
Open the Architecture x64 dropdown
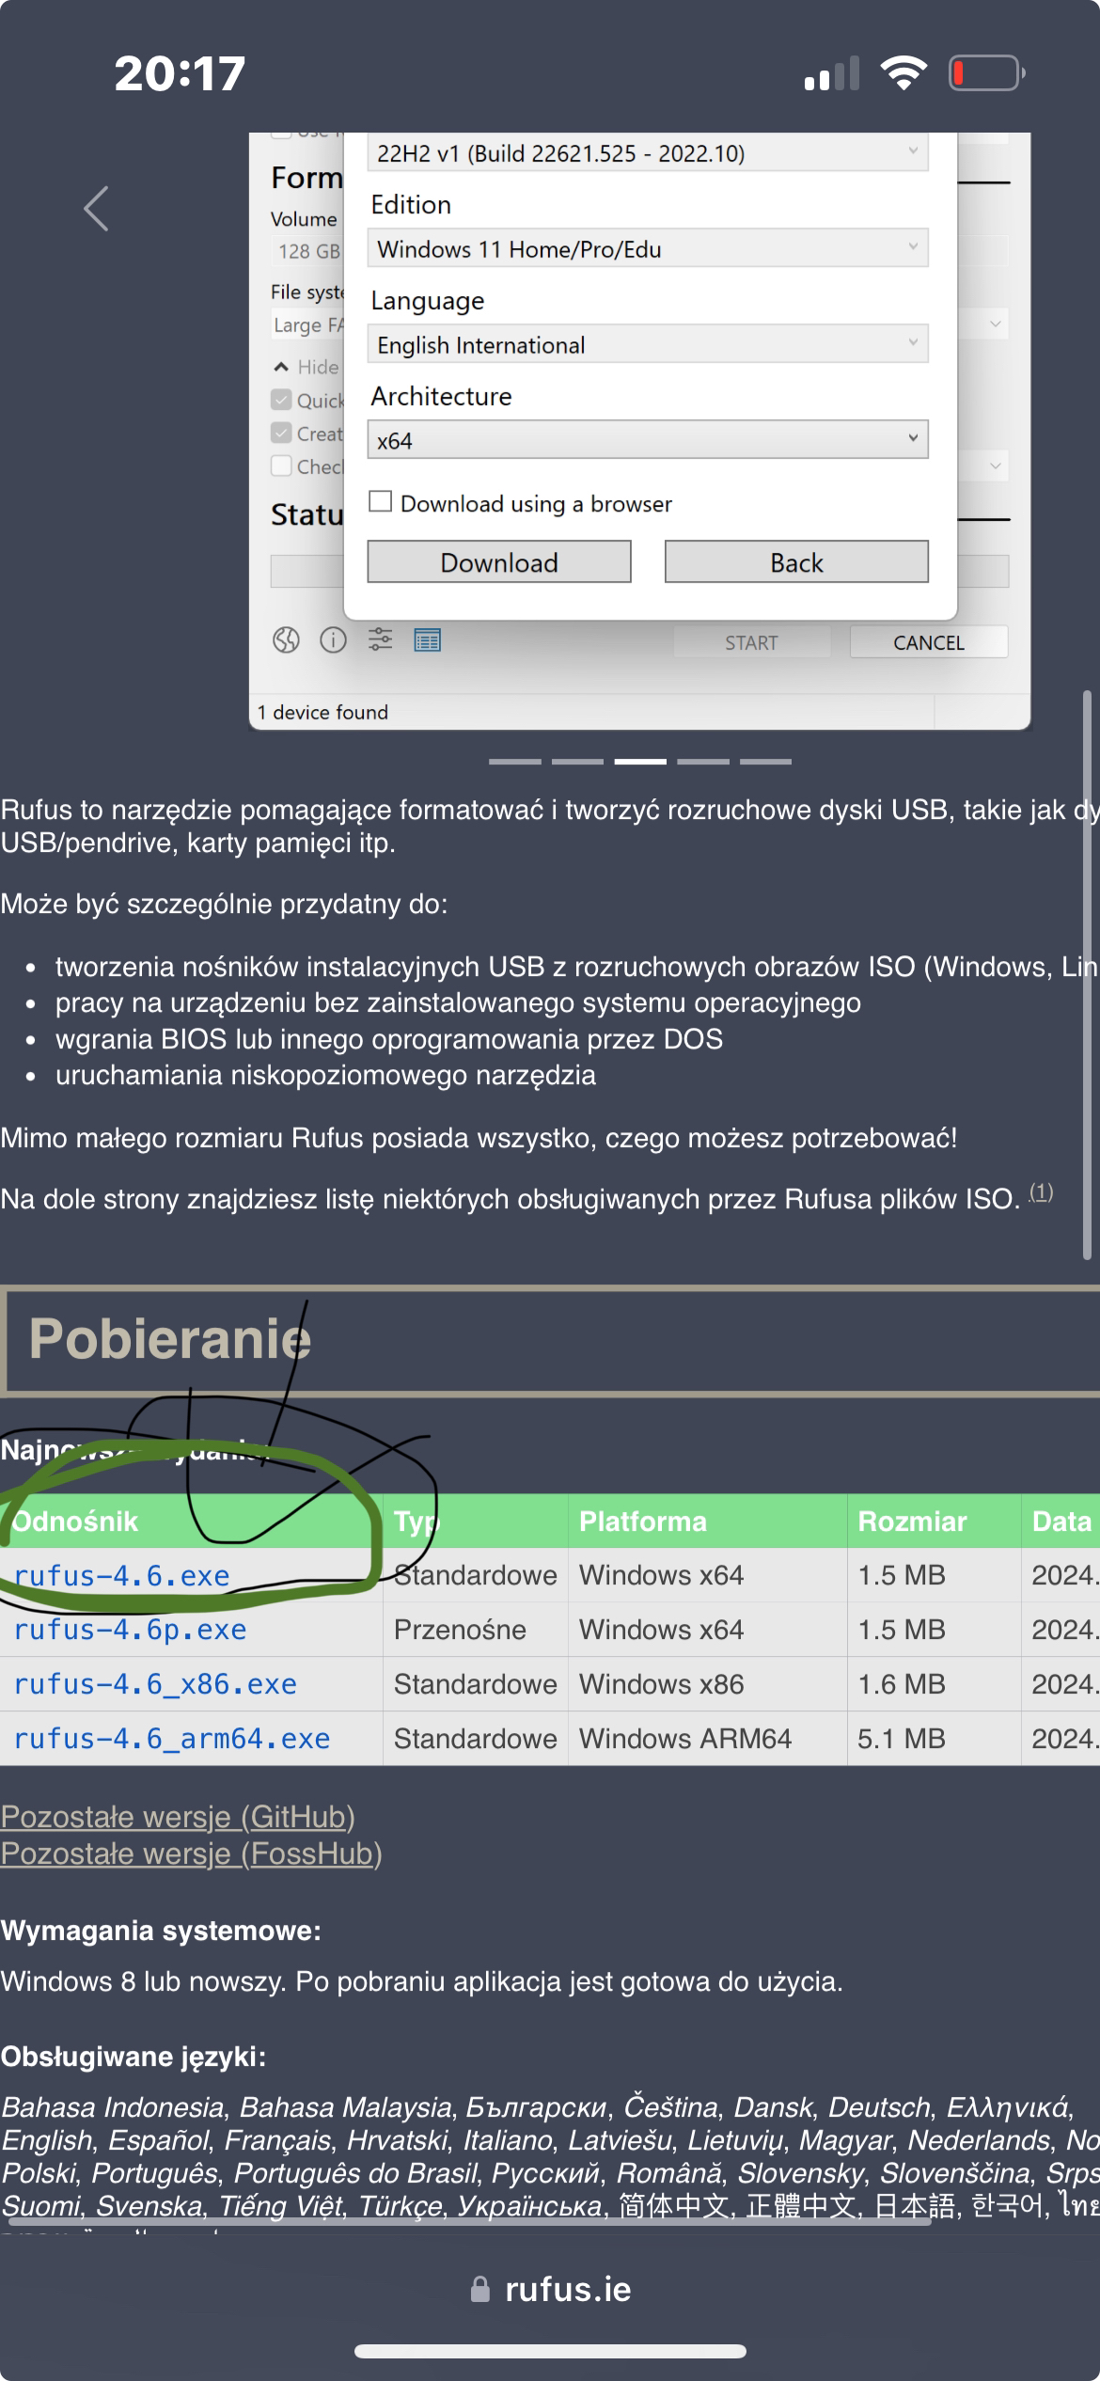tap(648, 440)
